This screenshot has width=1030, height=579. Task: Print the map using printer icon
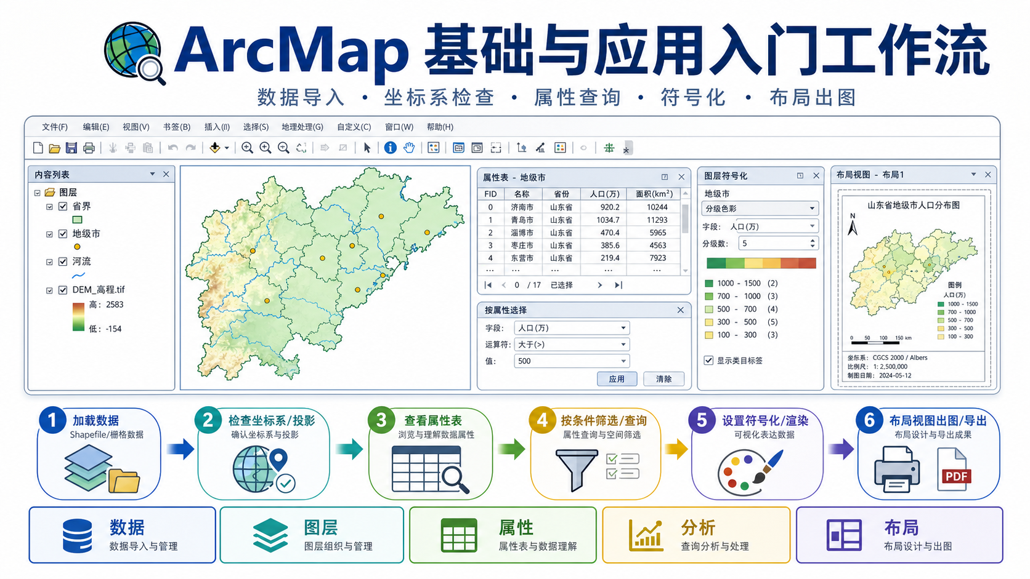(89, 148)
